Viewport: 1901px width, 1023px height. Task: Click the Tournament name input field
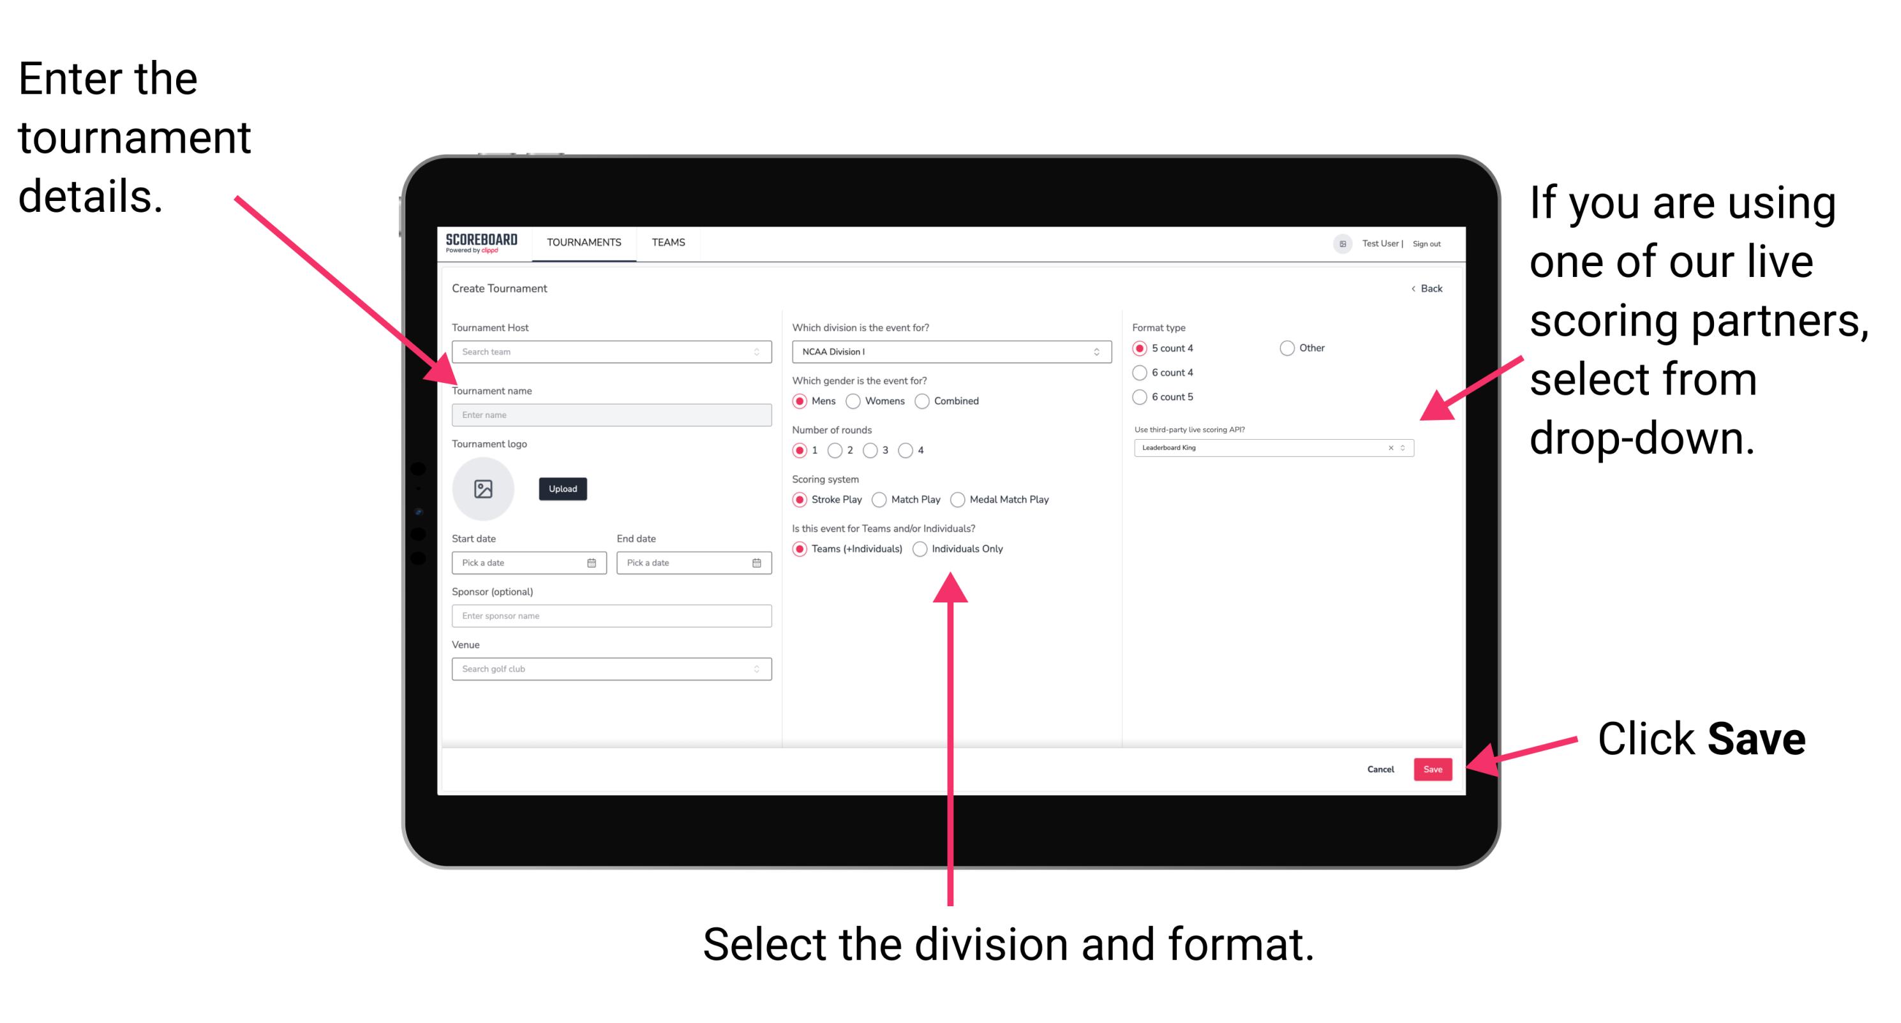(x=611, y=415)
